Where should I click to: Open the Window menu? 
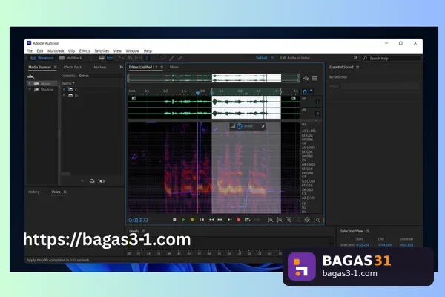[x=133, y=51]
